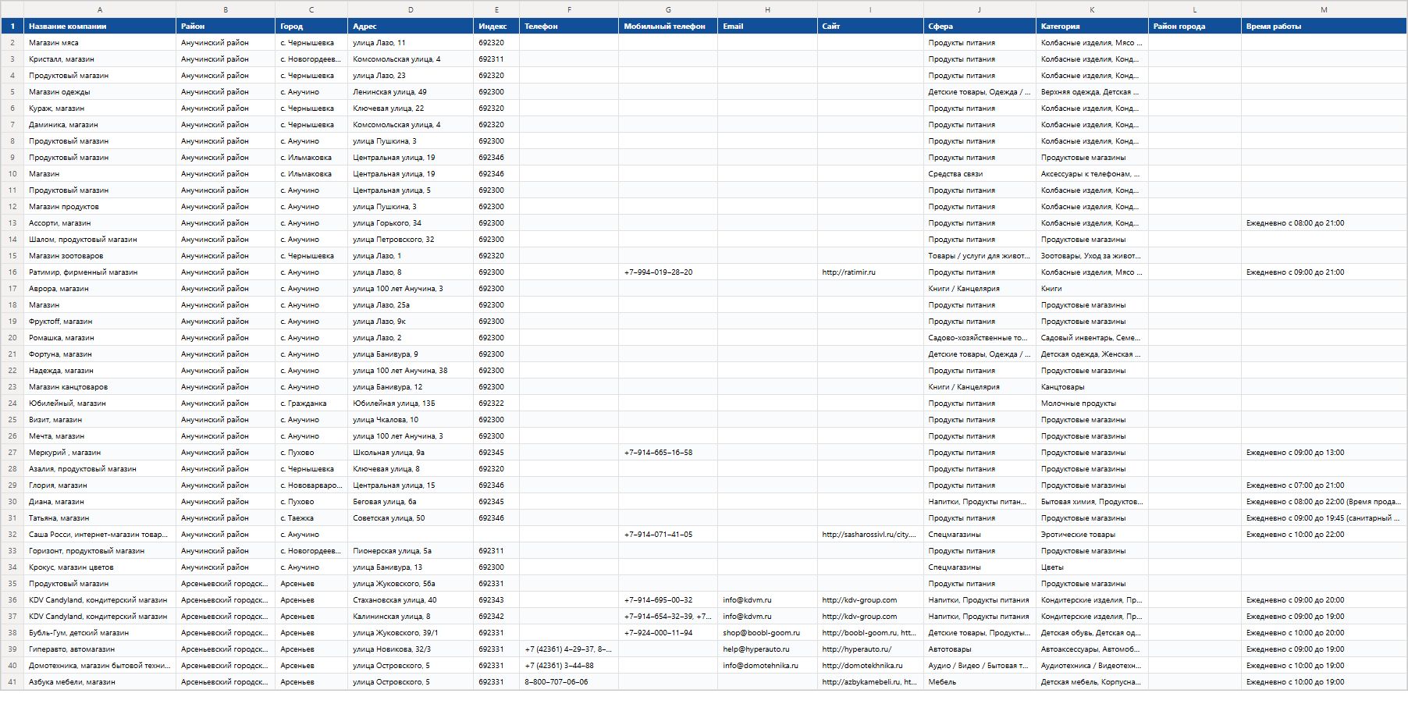Image resolution: width=1408 pixels, height=704 pixels.
Task: Select the 'Мобильный телефон' header cell
Action: coord(668,27)
